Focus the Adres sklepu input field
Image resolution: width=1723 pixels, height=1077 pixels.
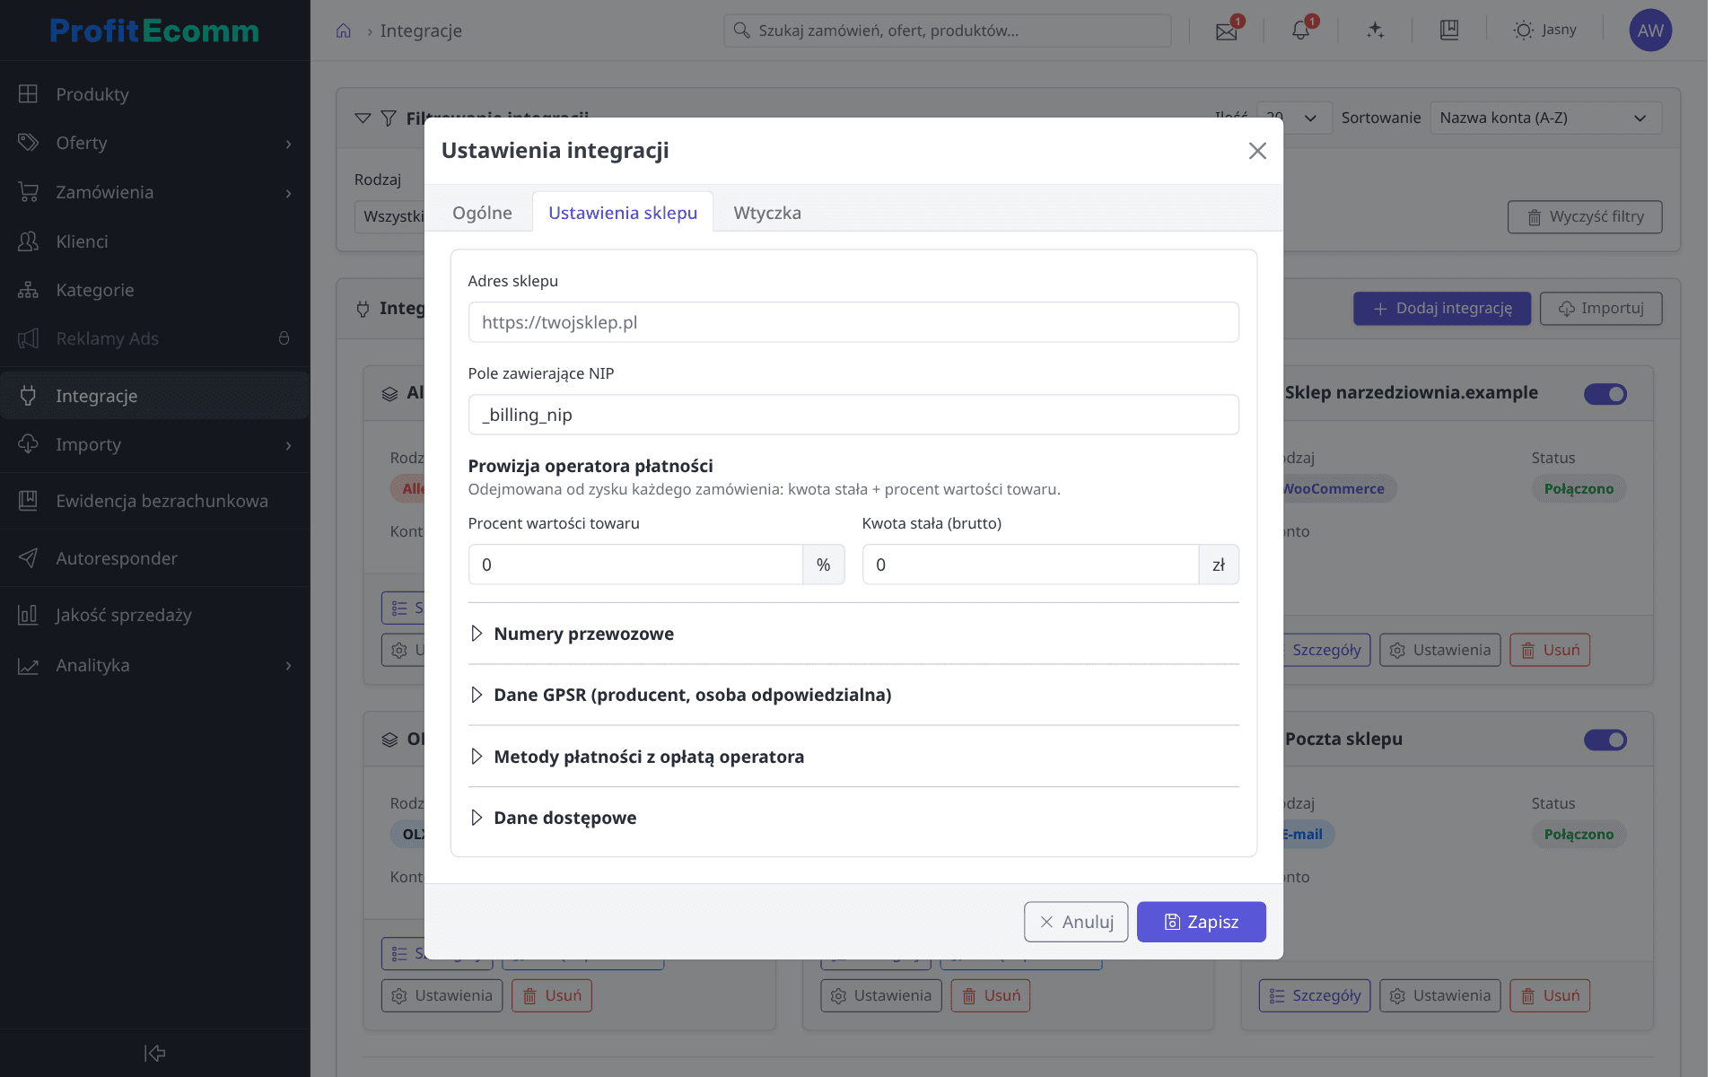(853, 322)
